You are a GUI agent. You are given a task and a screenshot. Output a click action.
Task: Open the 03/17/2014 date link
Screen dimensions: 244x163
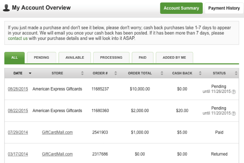click(x=18, y=154)
